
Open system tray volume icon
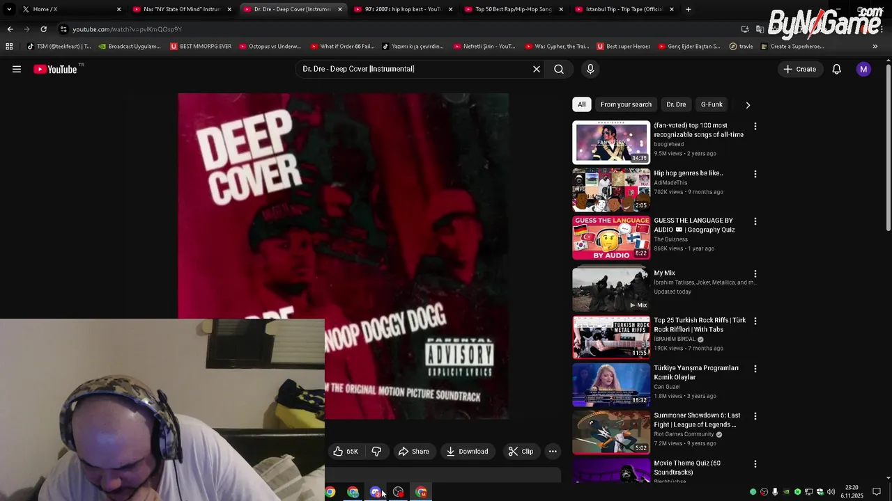[x=831, y=492]
